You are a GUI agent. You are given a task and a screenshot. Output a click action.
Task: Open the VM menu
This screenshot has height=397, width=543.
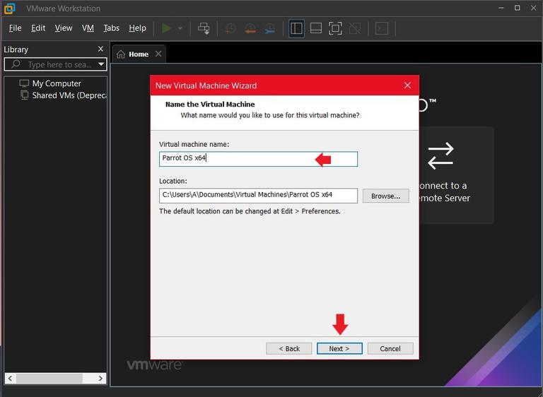[x=88, y=28]
